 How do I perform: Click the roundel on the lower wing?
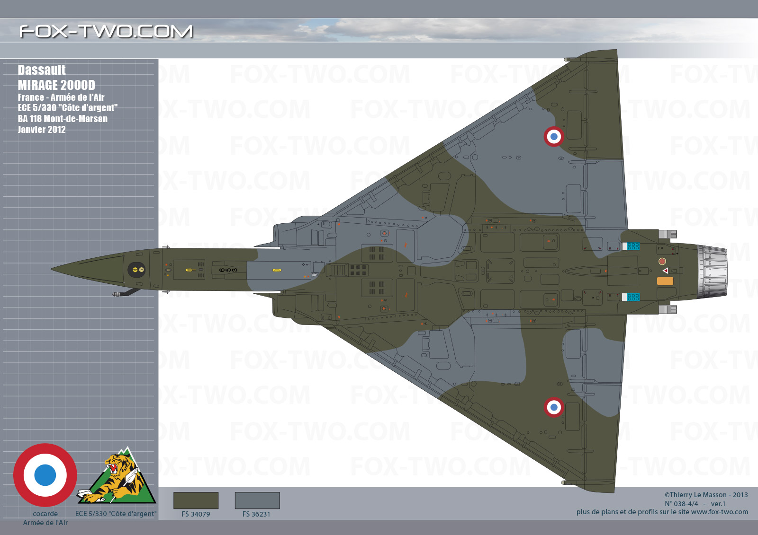click(553, 407)
